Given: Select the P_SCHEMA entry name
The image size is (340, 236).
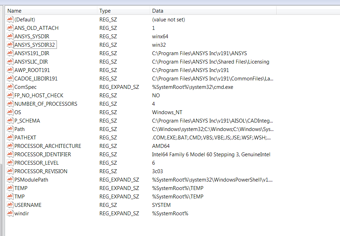Looking at the screenshot, I should click(27, 121).
